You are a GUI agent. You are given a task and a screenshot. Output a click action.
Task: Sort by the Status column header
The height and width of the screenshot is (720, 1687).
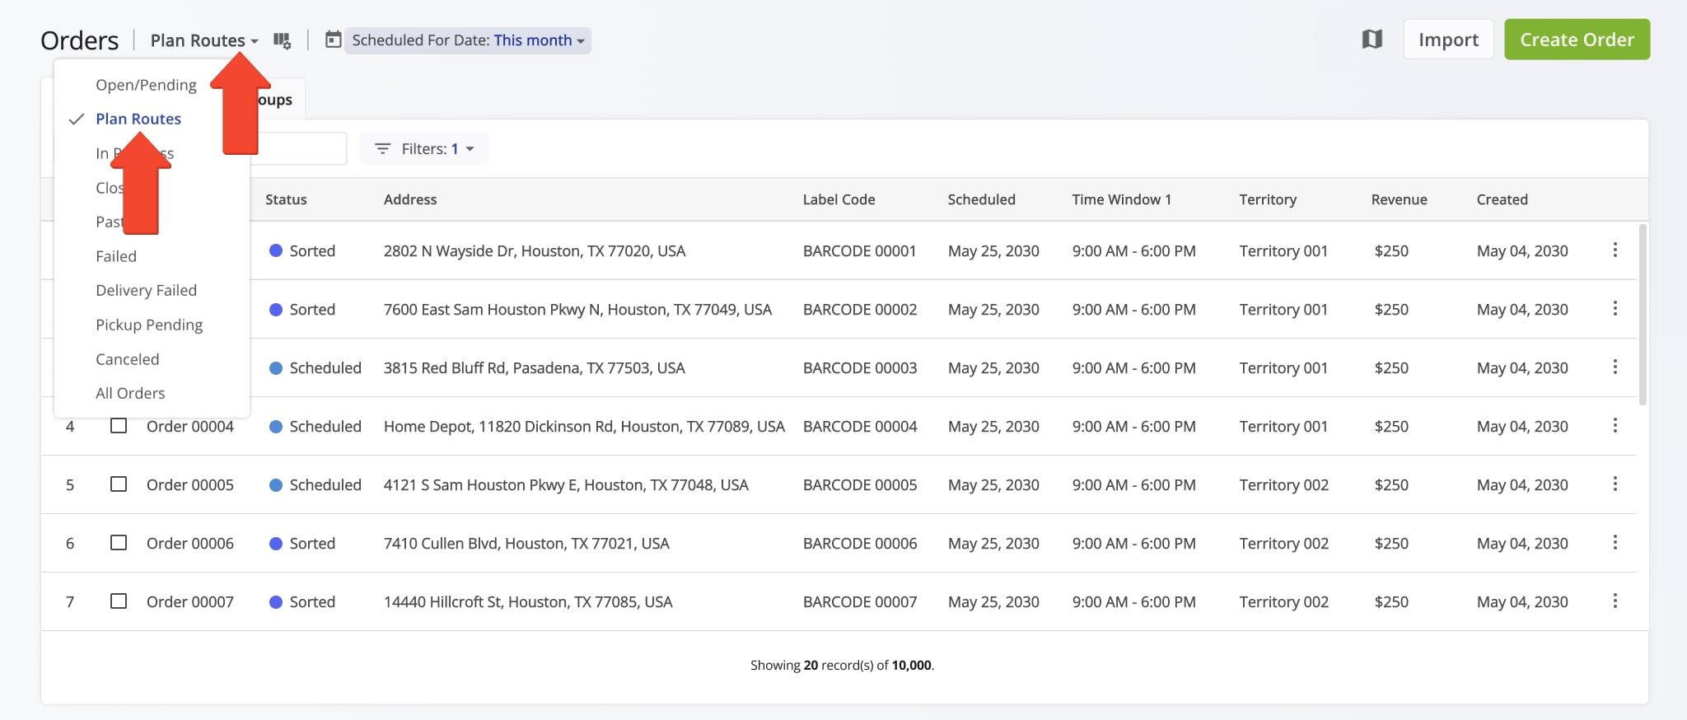click(286, 199)
